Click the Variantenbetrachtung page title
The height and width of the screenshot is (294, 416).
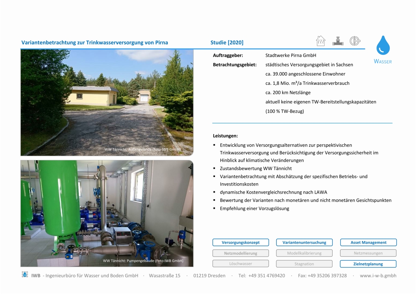pos(95,43)
